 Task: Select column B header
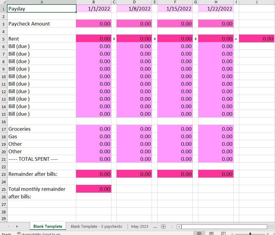pos(93,2)
